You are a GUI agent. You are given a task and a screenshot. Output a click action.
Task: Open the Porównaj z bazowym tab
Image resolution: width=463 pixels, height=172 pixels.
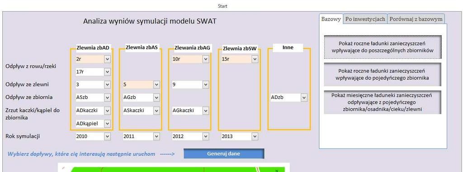[416, 19]
